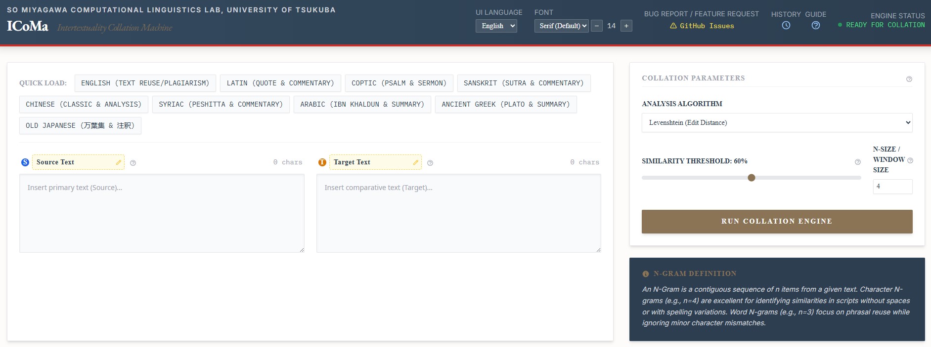Load the Sanskrit (Sutra & Commentary) sample

(x=524, y=83)
